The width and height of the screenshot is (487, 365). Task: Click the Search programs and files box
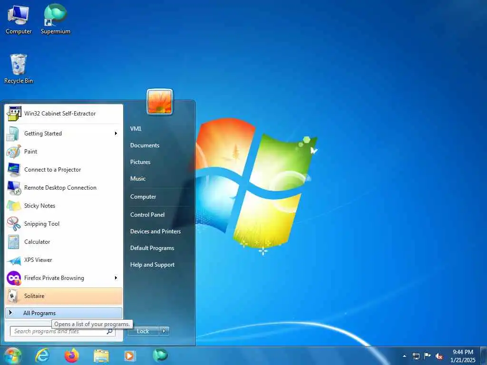tap(62, 331)
